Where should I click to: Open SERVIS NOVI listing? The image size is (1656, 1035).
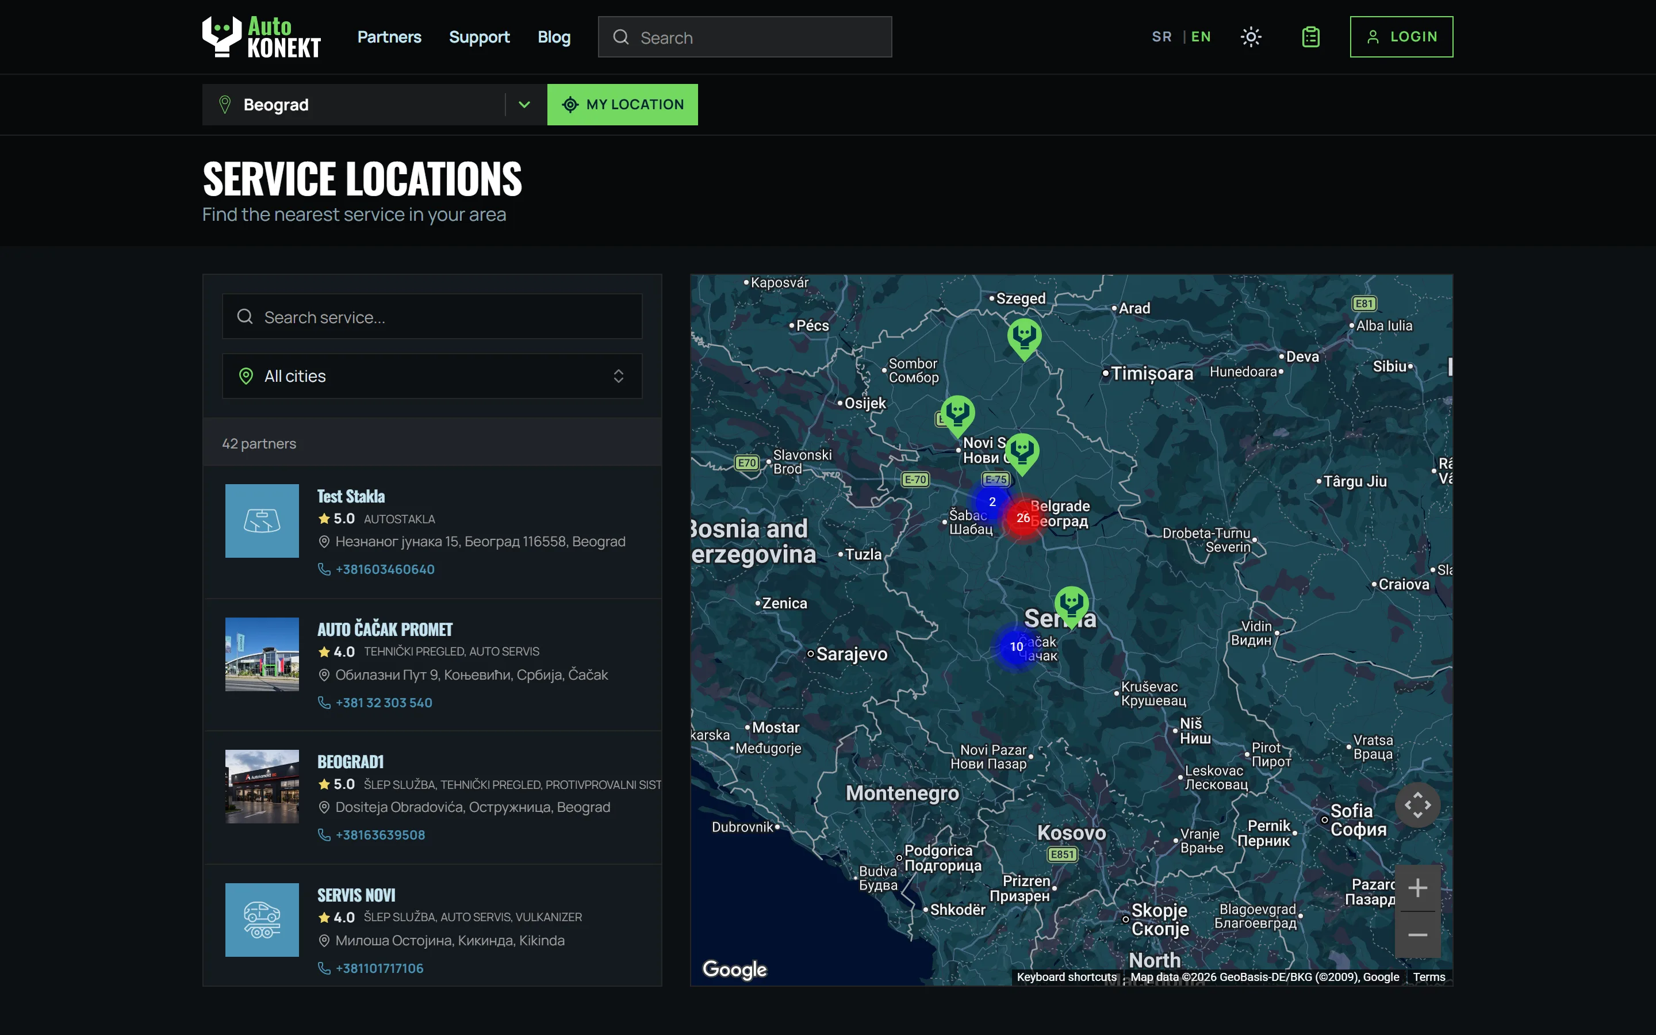[356, 895]
